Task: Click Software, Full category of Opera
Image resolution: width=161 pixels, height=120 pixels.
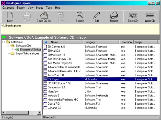Action: 92,104
